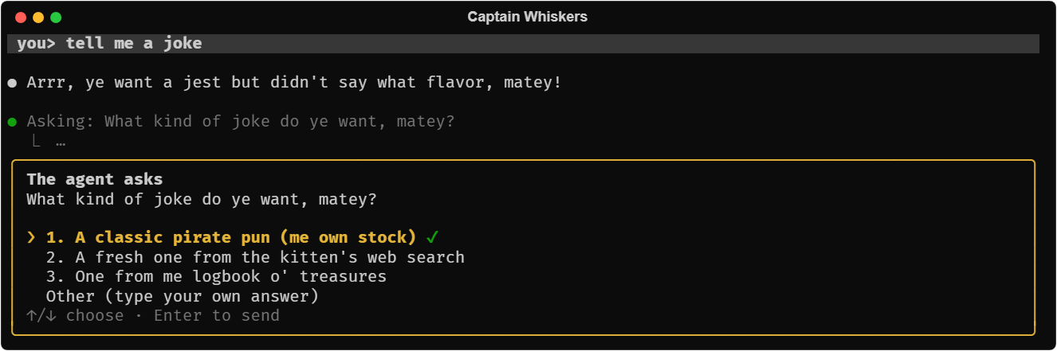The image size is (1057, 351).
Task: Select option 2 kitten's web search joke
Action: pyautogui.click(x=255, y=257)
